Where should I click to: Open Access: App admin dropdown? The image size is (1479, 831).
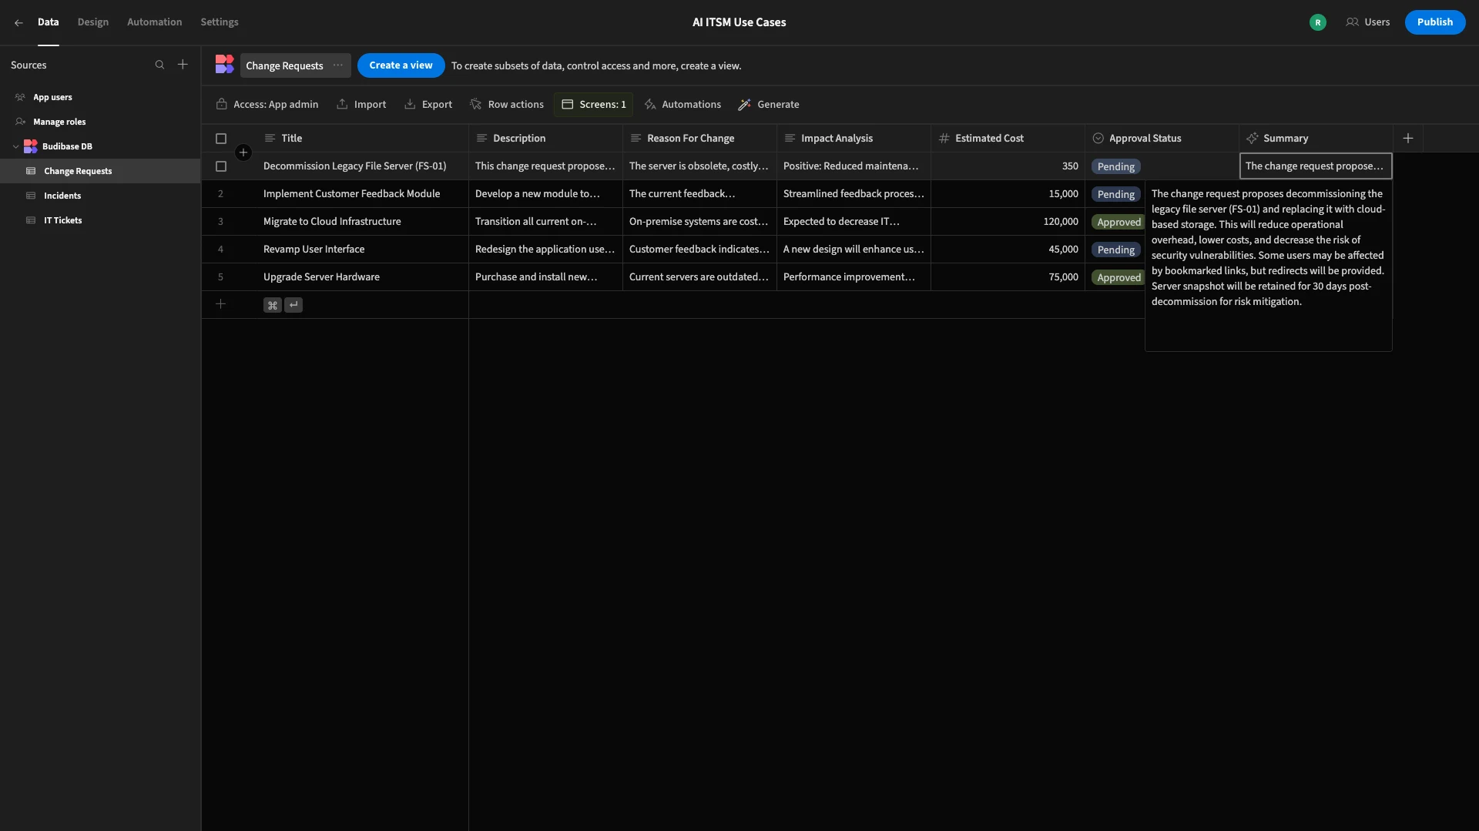[x=267, y=104]
